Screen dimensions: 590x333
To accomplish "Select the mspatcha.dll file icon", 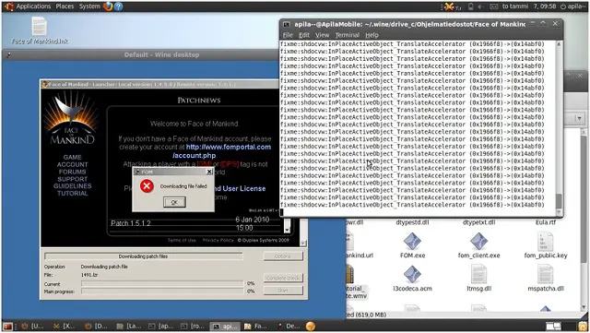I will pos(545,278).
